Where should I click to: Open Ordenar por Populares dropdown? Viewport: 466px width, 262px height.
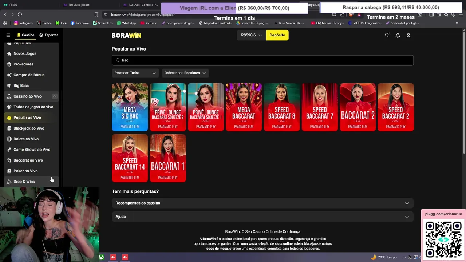point(185,73)
